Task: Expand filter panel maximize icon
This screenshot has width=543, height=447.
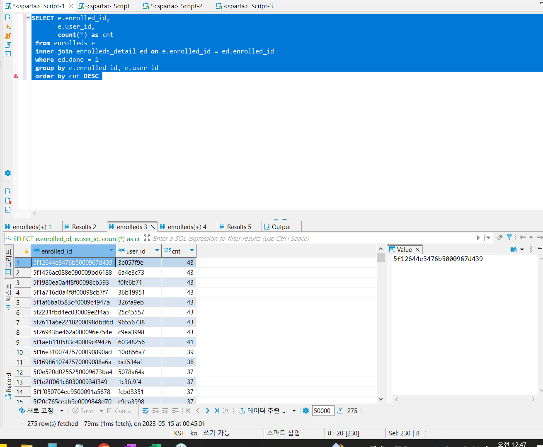Action: click(147, 238)
